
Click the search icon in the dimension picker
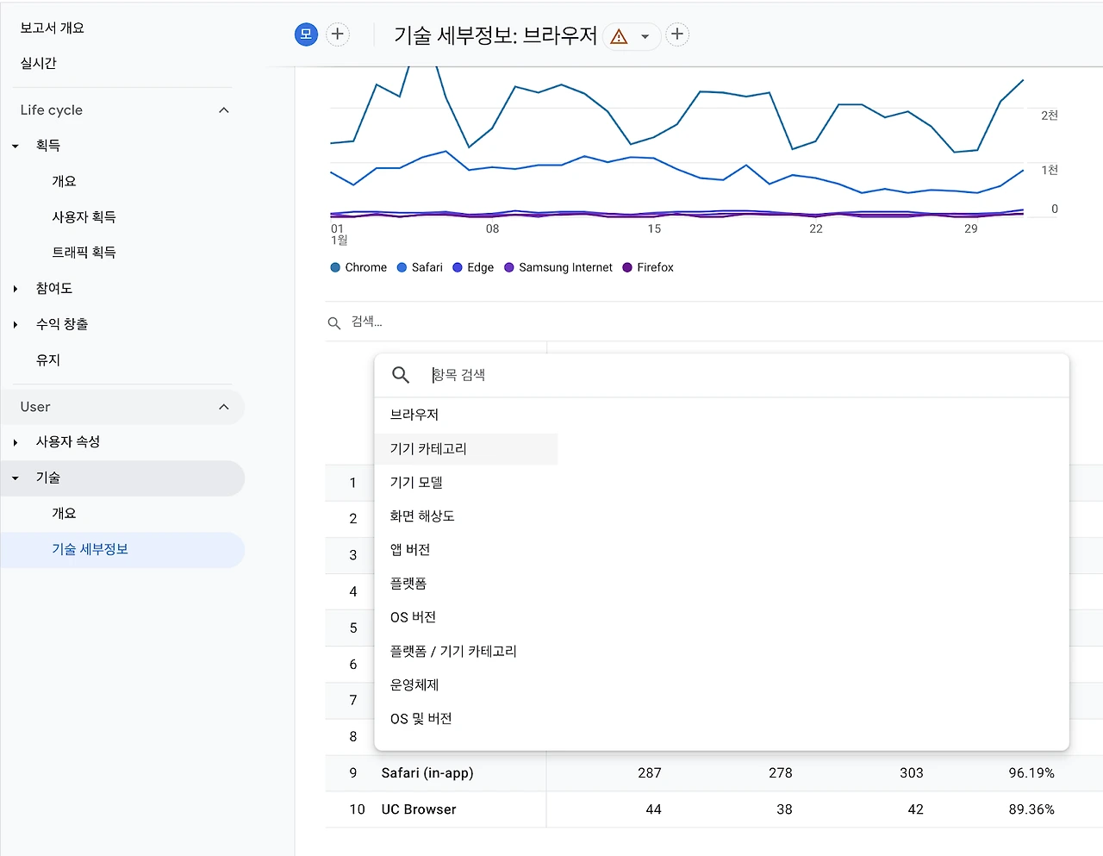click(401, 375)
